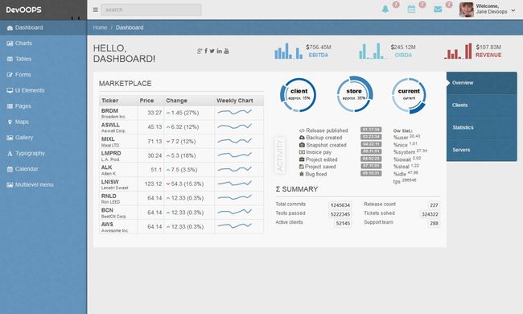Click the current donut chart
This screenshot has height=314, width=523.
pyautogui.click(x=409, y=96)
